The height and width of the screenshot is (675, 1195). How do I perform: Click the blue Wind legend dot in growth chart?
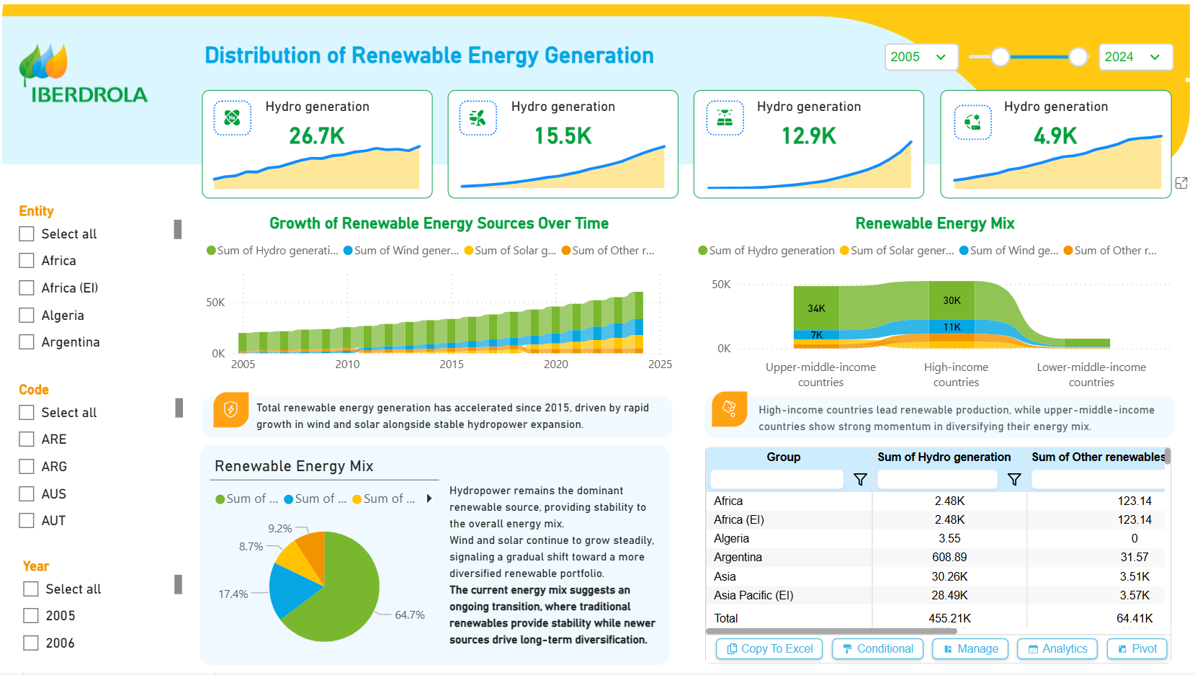(349, 251)
